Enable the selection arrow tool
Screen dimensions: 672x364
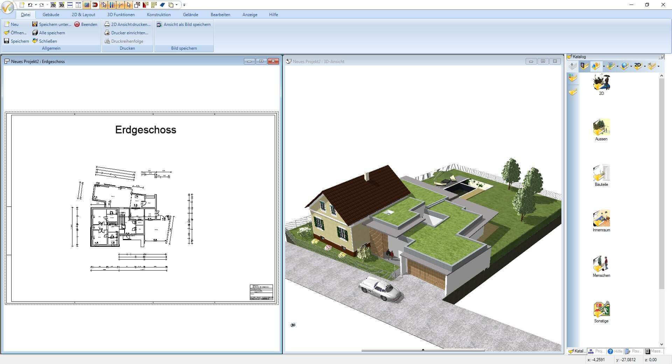129,5
